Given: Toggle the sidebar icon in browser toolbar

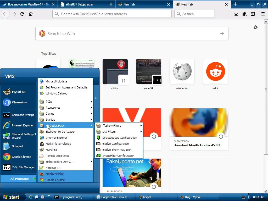Looking at the screenshot, I should 253,14.
